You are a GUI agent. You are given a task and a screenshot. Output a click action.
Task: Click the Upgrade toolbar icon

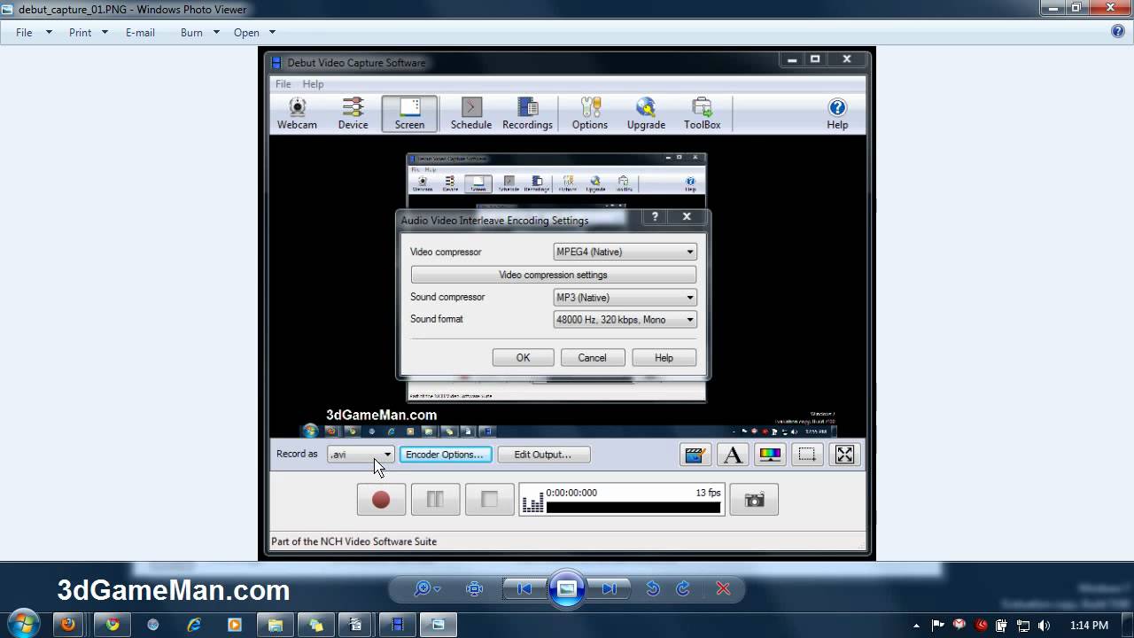646,114
